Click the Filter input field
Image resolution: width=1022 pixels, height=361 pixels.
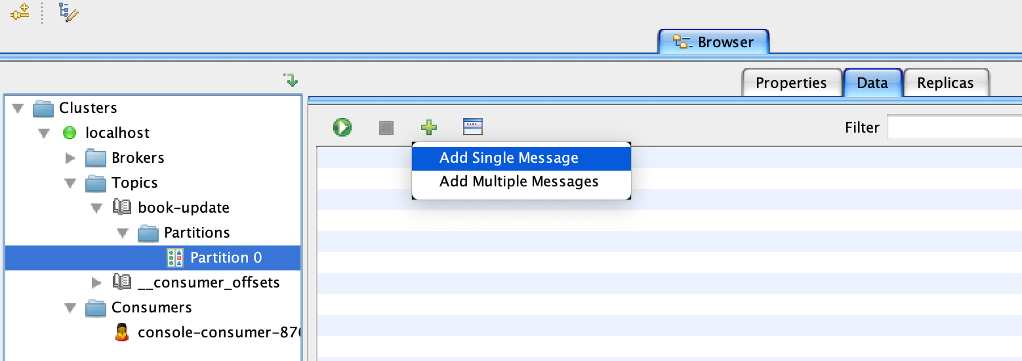[954, 127]
